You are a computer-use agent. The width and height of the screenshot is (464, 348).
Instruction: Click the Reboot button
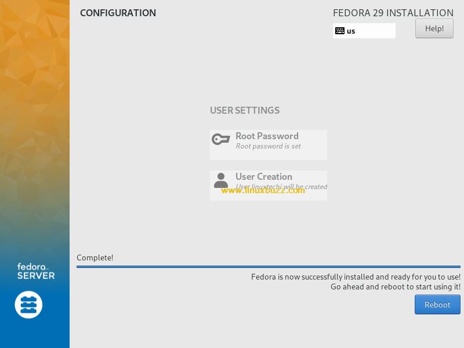coord(437,304)
